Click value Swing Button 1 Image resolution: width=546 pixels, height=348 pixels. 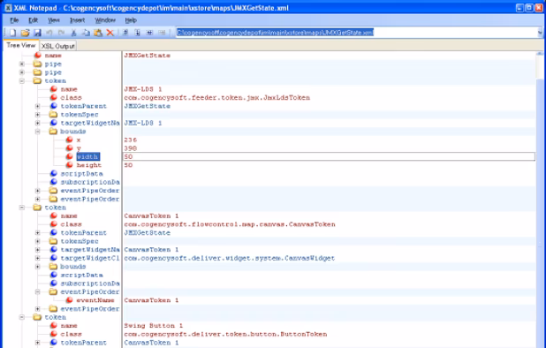tap(154, 326)
